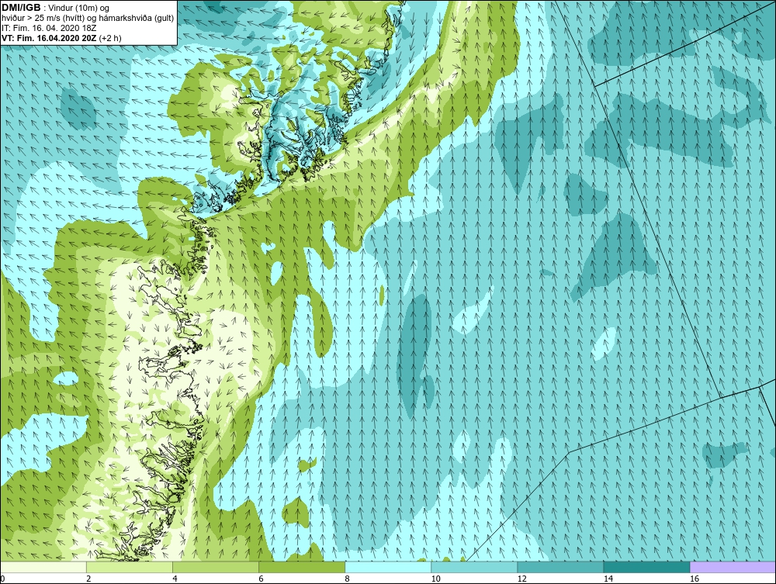Click the '14' label on the color scale
Screen dimensions: 776x584
[608, 579]
